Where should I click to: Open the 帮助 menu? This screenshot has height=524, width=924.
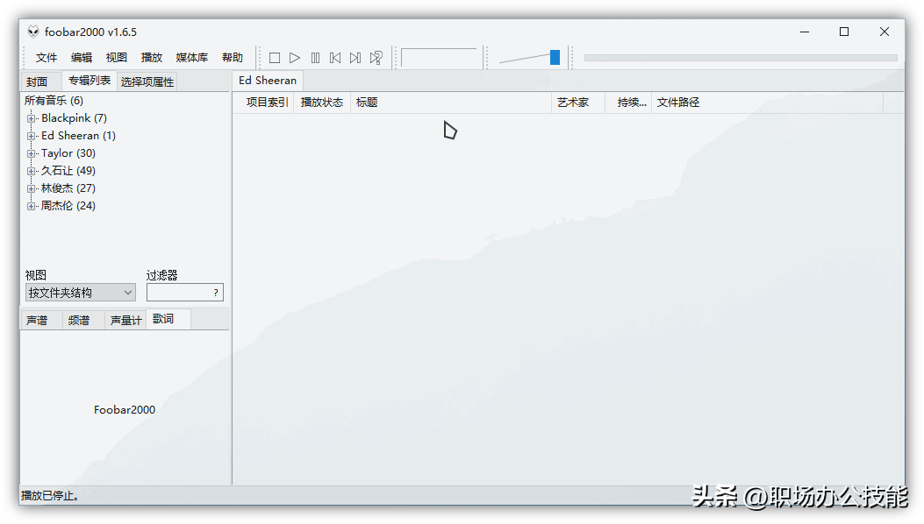[233, 58]
